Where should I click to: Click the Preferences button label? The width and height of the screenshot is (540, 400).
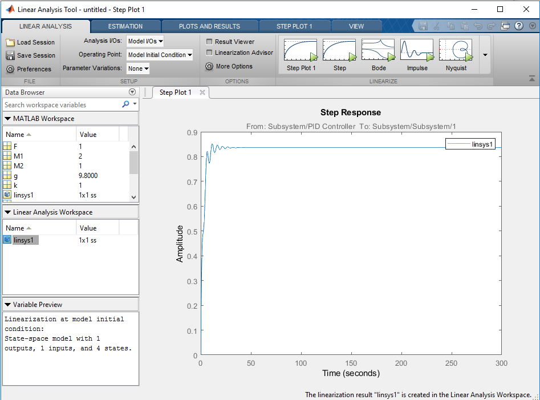[34, 69]
